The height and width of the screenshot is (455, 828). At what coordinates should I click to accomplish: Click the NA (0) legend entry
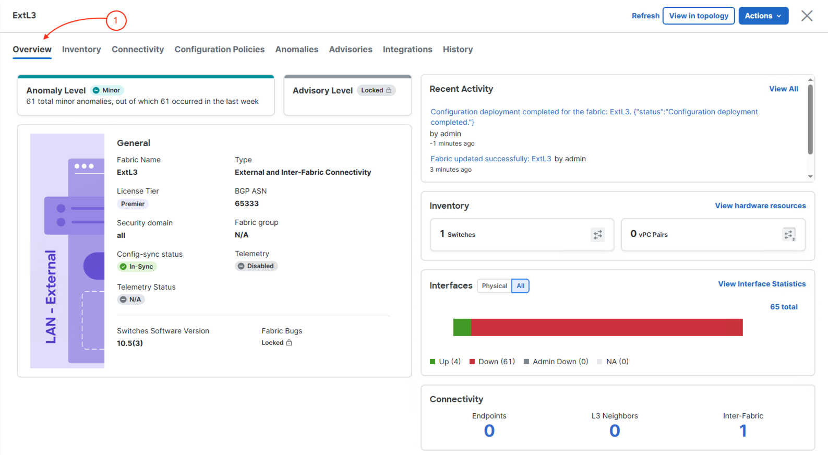(x=613, y=362)
